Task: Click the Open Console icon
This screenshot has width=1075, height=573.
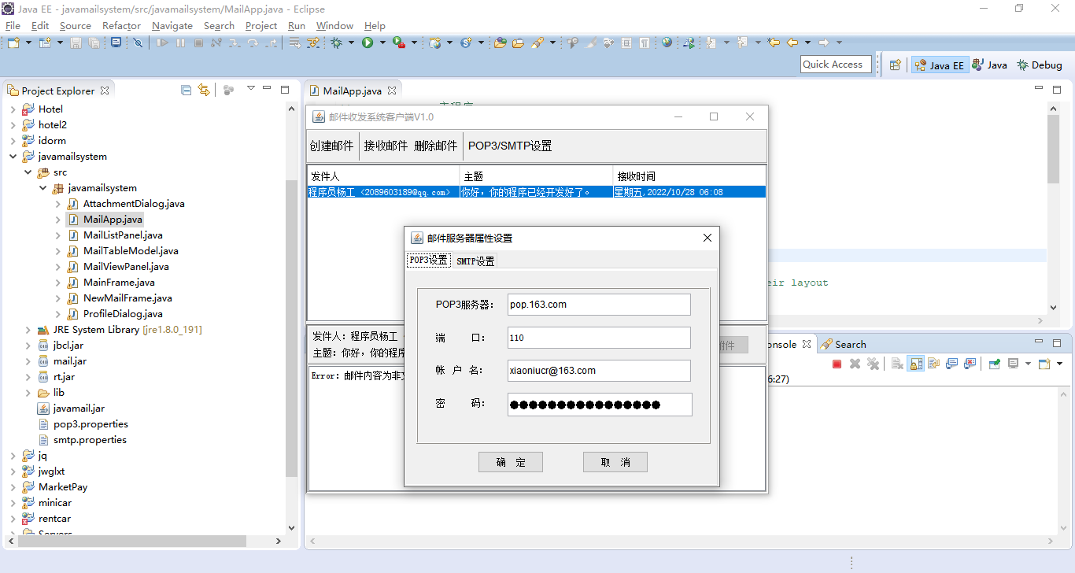Action: coord(1044,364)
